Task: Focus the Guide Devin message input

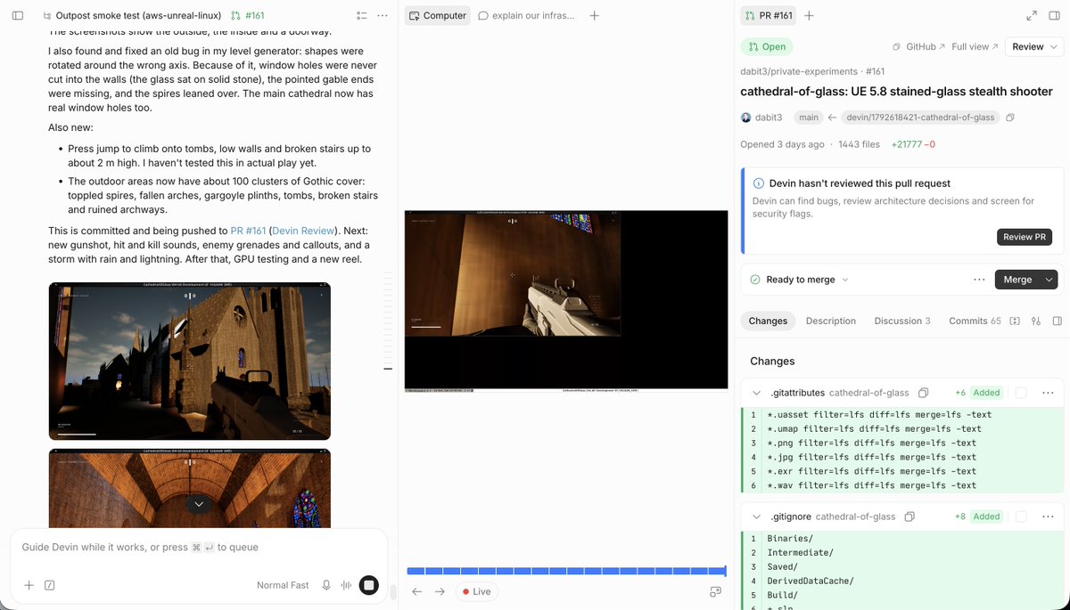Action: [x=199, y=548]
